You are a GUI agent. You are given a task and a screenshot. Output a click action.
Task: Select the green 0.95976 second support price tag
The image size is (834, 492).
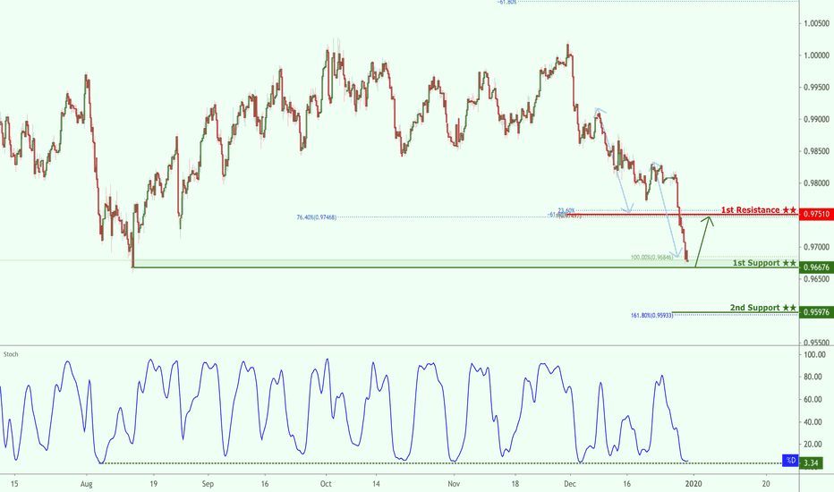pos(816,312)
